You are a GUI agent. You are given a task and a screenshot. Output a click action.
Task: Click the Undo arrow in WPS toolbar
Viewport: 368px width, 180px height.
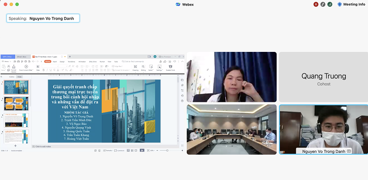click(33, 62)
